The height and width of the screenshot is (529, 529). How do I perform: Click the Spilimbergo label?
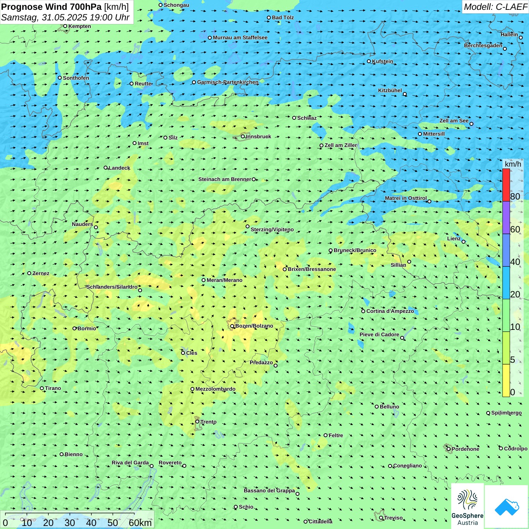click(506, 413)
